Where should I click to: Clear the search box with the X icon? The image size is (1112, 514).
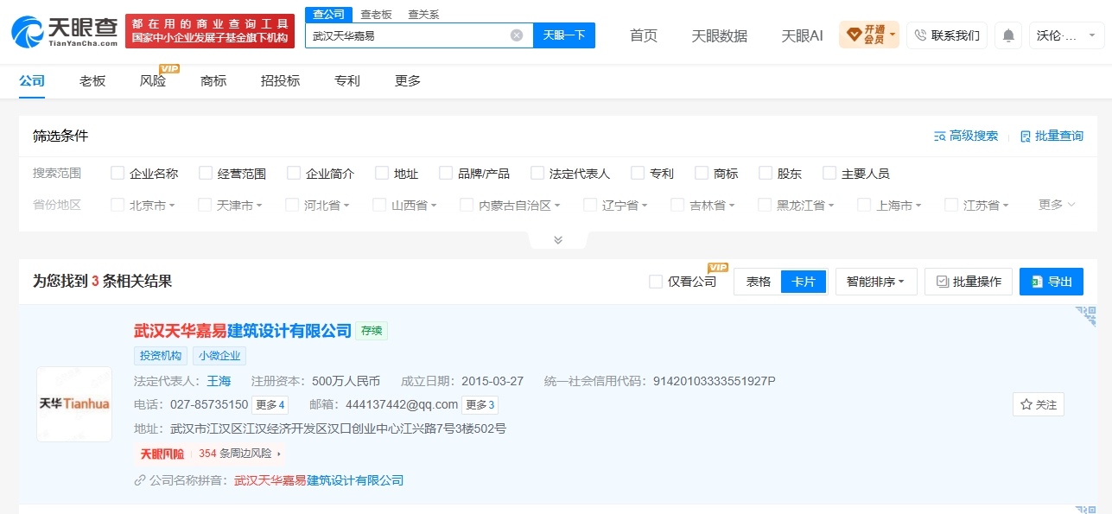click(517, 35)
